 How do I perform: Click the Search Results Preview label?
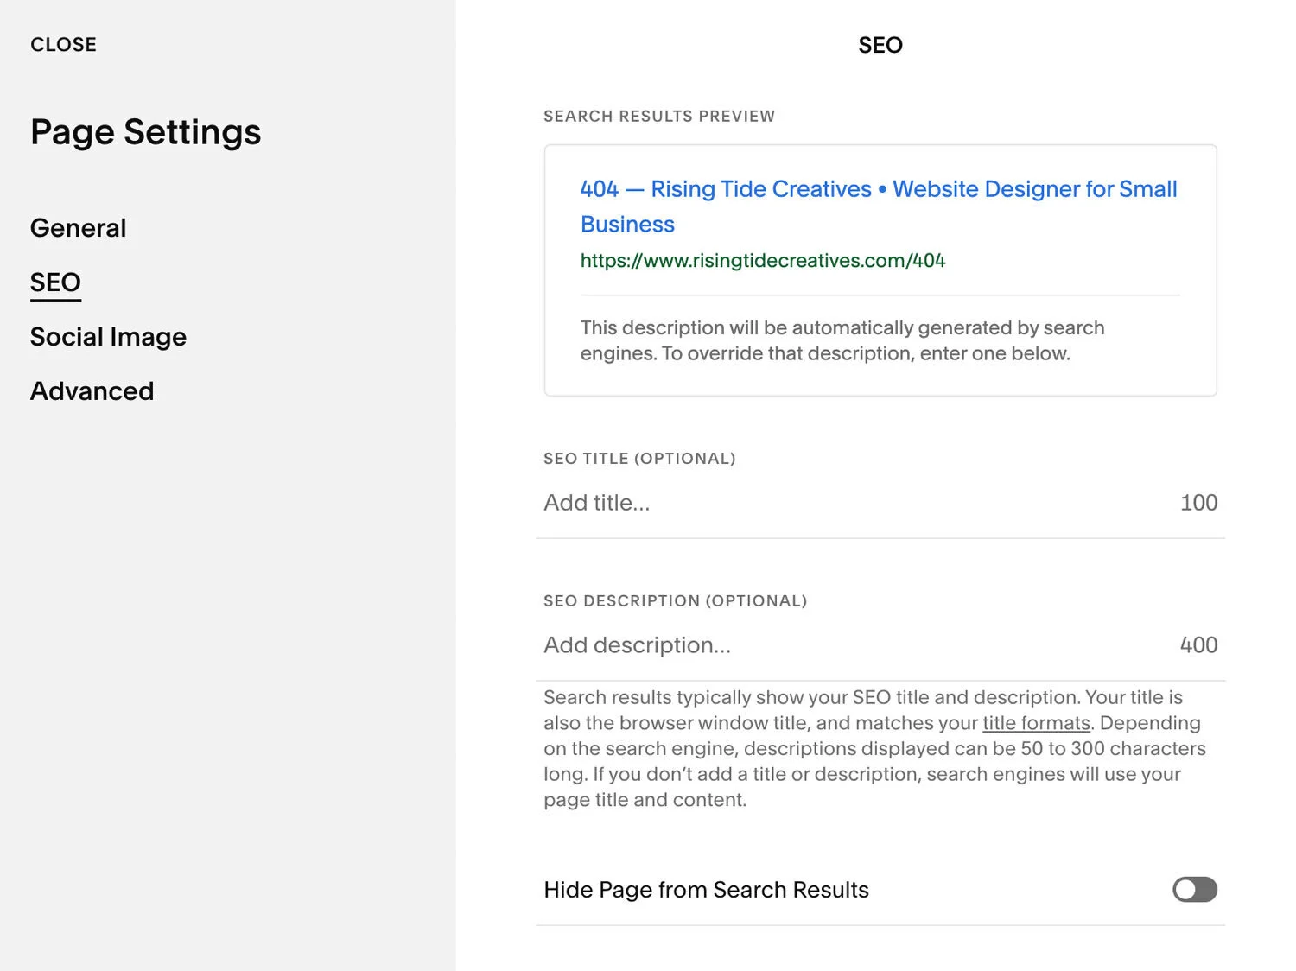click(658, 117)
